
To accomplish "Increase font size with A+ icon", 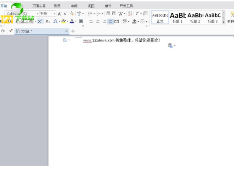I will tap(60, 14).
